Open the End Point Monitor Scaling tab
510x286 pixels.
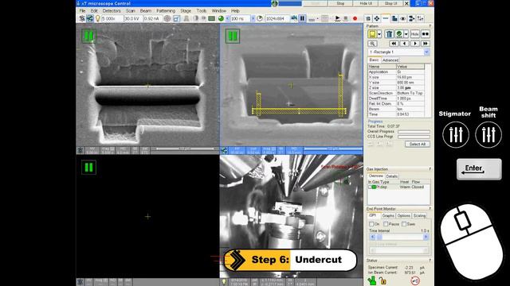[x=419, y=215]
